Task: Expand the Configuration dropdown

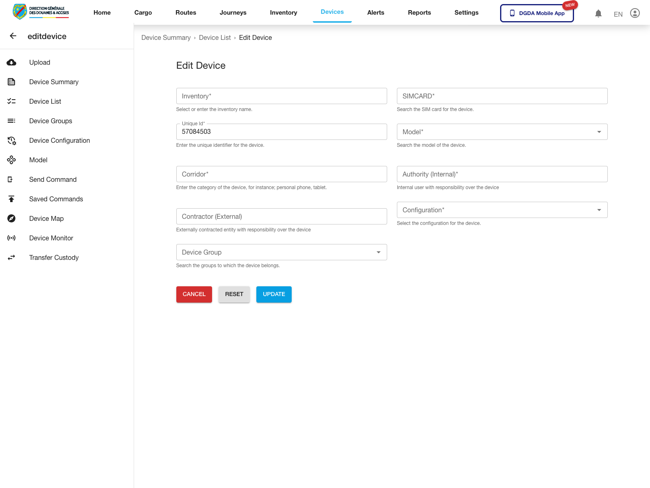Action: [599, 209]
